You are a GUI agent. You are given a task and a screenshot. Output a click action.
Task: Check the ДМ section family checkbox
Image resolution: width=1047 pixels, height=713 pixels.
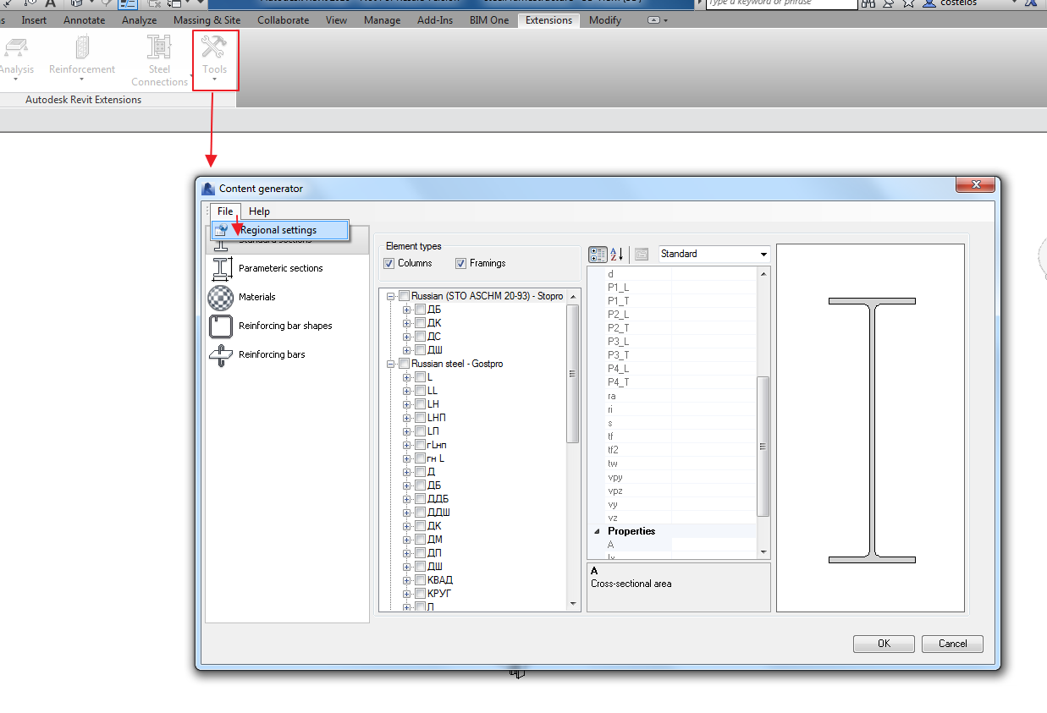420,540
